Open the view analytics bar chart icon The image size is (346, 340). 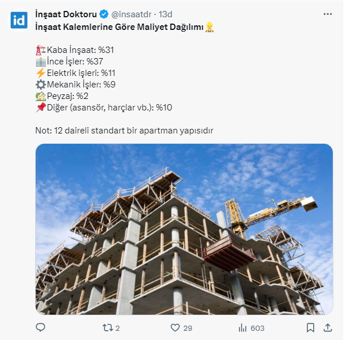[242, 327]
